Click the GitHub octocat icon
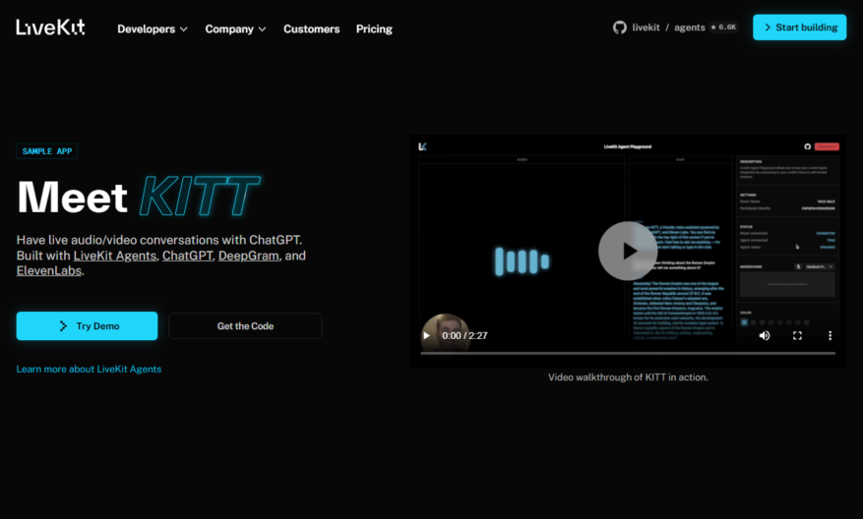The height and width of the screenshot is (519, 863). point(620,28)
